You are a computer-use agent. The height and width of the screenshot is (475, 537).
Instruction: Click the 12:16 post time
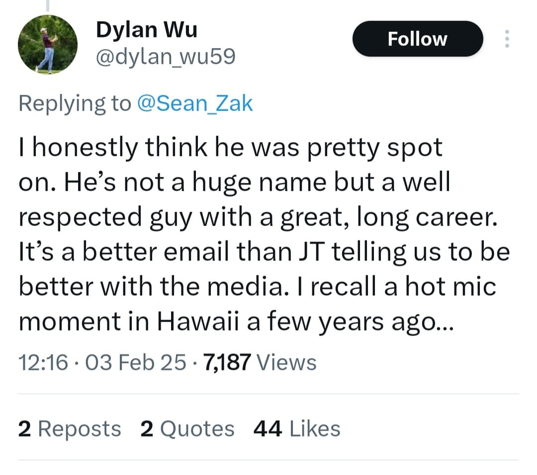(x=43, y=362)
